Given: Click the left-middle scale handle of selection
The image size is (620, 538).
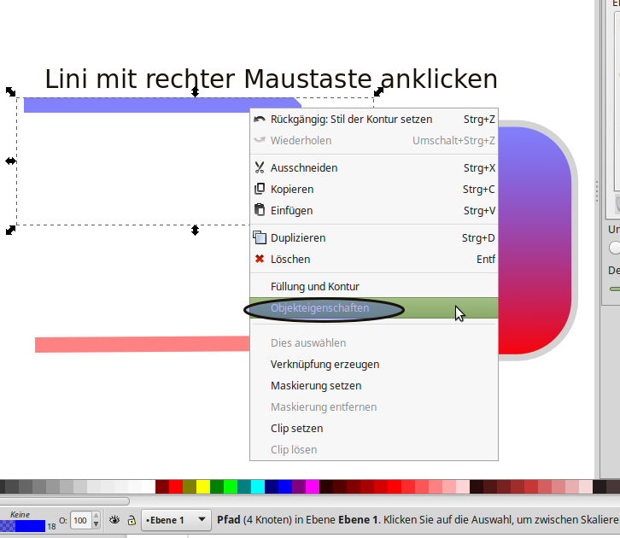Looking at the screenshot, I should [11, 161].
